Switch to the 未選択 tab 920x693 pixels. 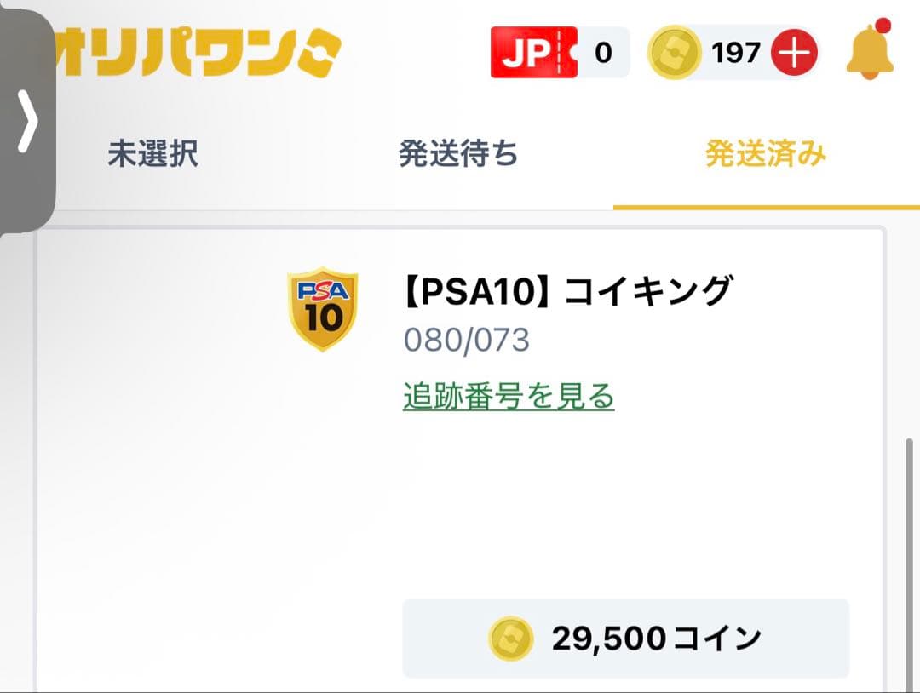(152, 154)
